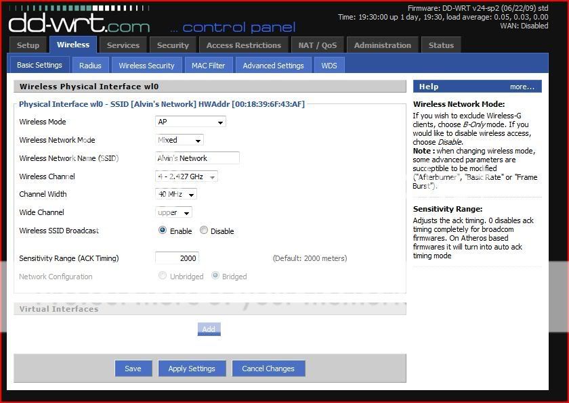Image resolution: width=569 pixels, height=403 pixels.
Task: Open the Wireless Network Mode dropdown
Action: (x=180, y=140)
